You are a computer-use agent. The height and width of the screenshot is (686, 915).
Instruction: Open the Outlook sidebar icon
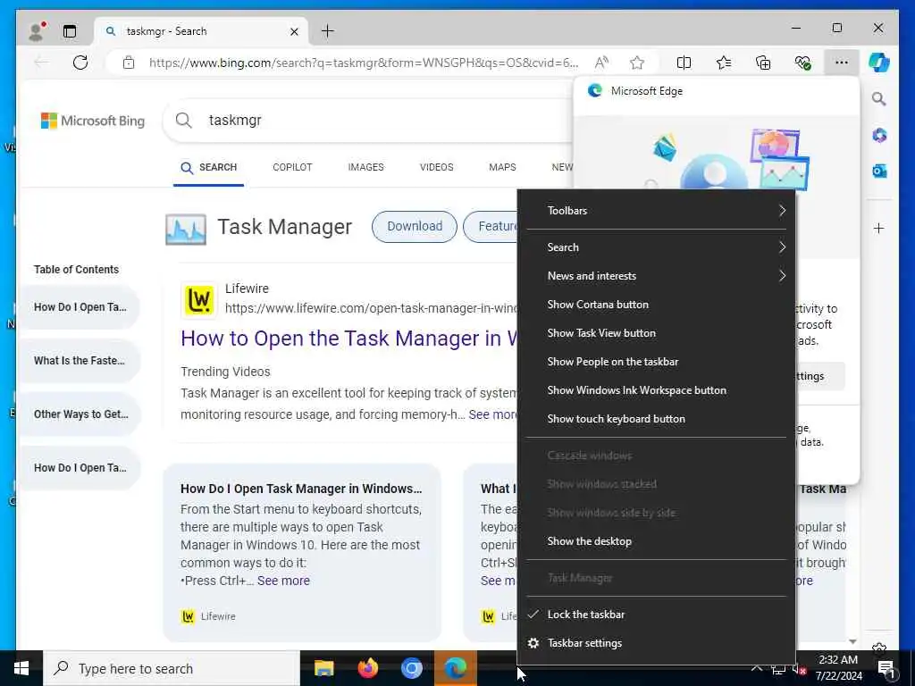click(879, 171)
